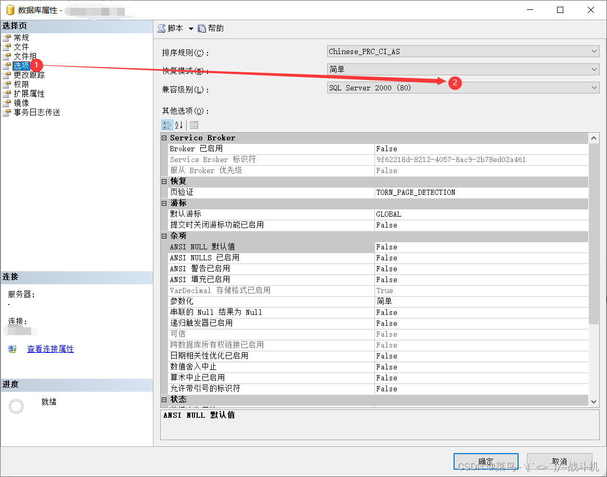Collapse the 游标 section
This screenshot has width=607, height=477.
(x=164, y=203)
